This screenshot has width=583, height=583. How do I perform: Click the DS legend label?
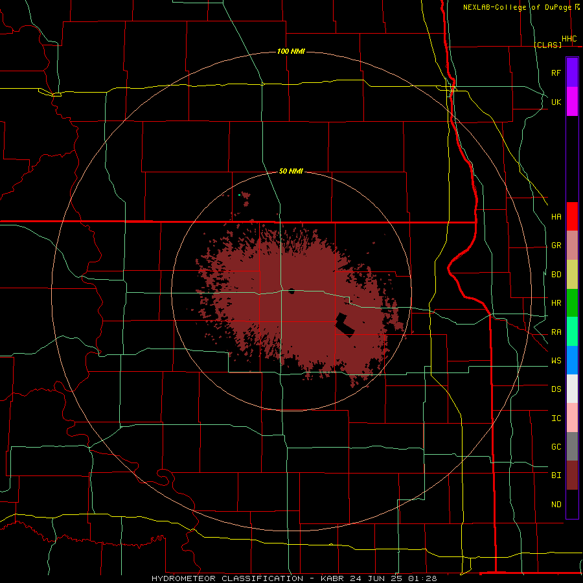556,389
